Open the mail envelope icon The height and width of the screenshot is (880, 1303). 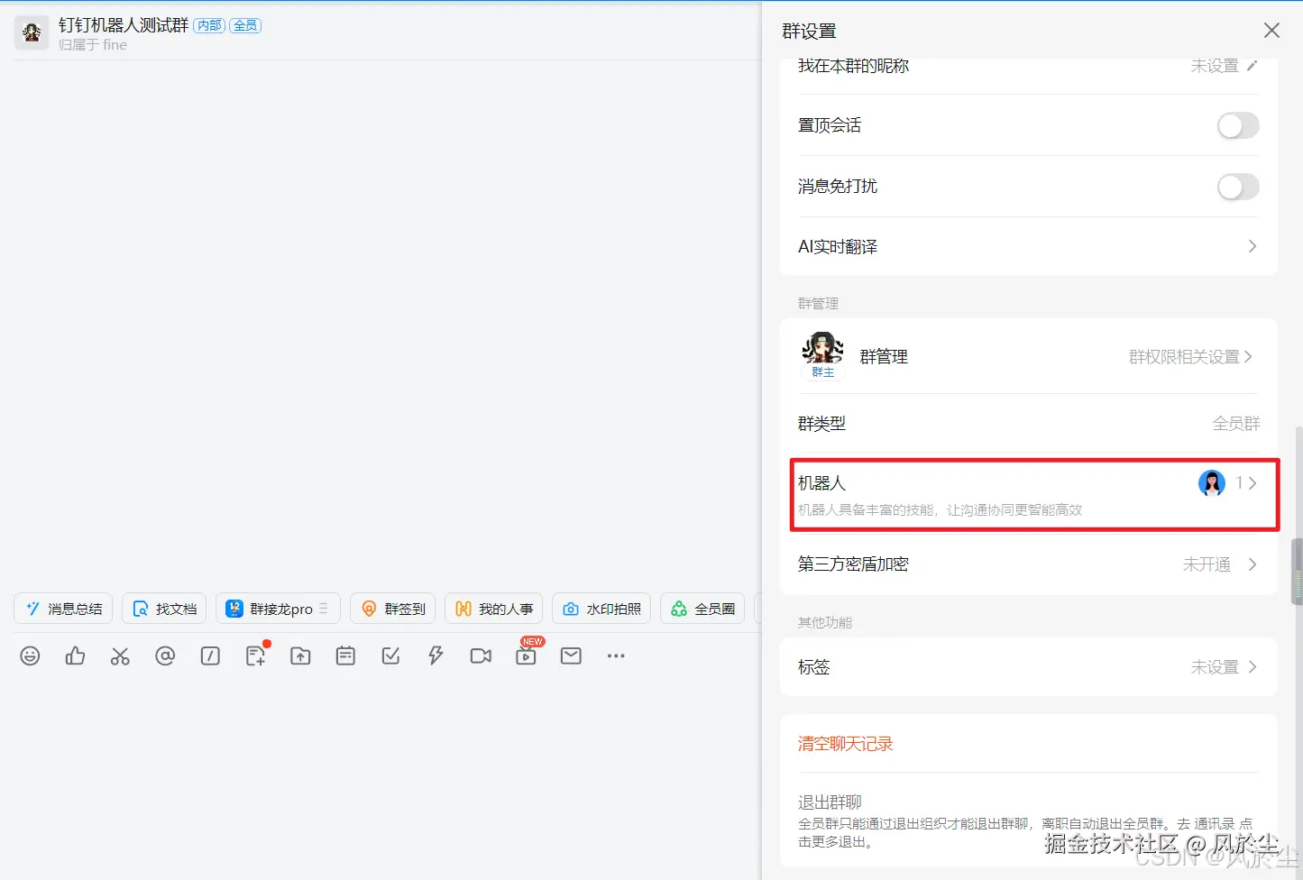click(x=570, y=655)
